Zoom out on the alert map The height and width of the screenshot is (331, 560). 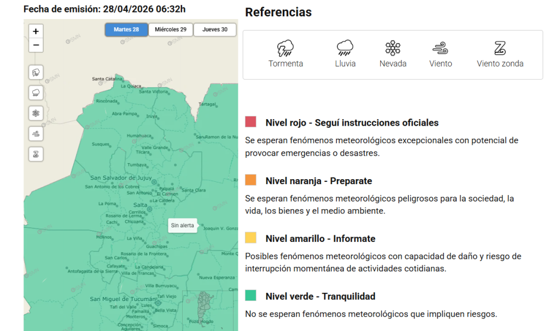(36, 45)
